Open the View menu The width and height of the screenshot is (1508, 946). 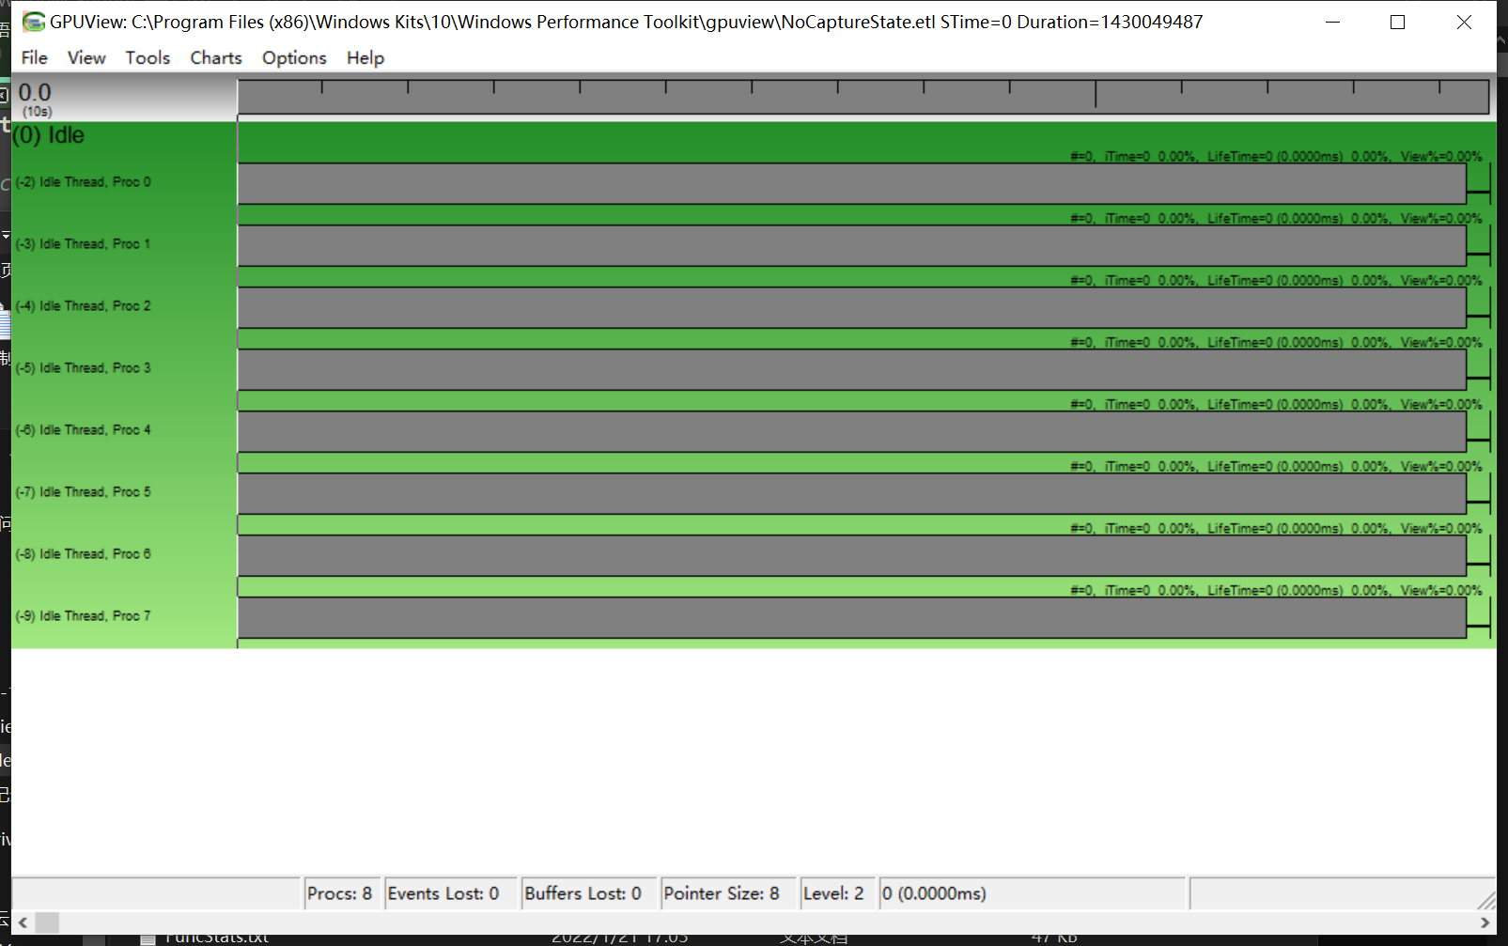pyautogui.click(x=86, y=57)
